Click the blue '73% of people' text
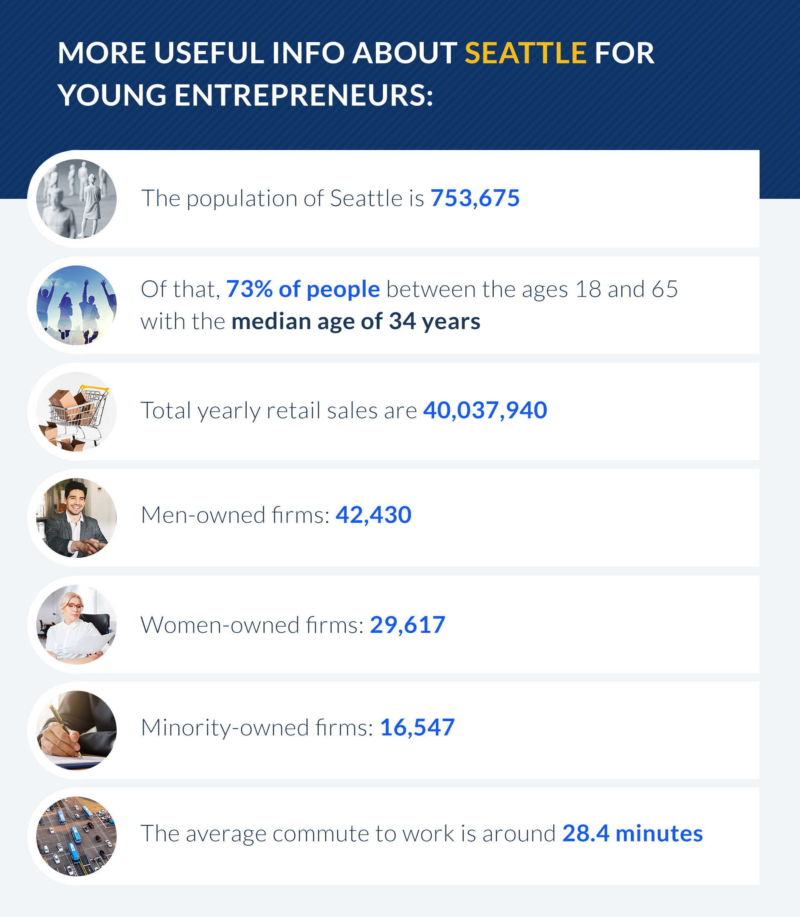 click(303, 289)
